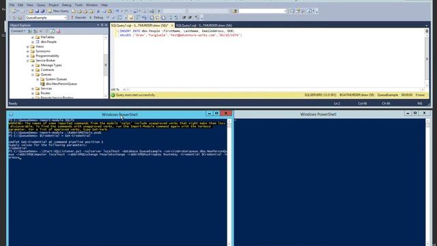Click the Save All icon
Image resolution: width=437 pixels, height=246 pixels.
tap(42, 11)
